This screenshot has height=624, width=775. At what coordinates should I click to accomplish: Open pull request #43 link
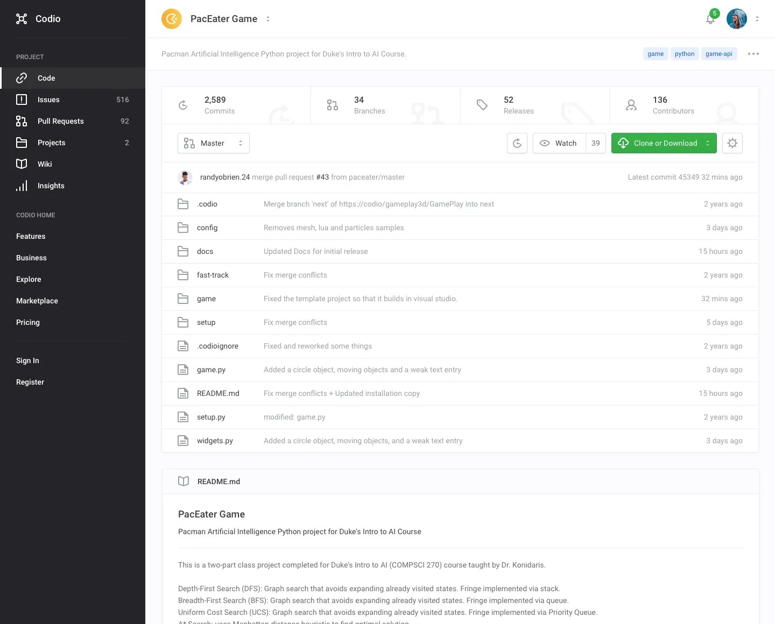[322, 177]
